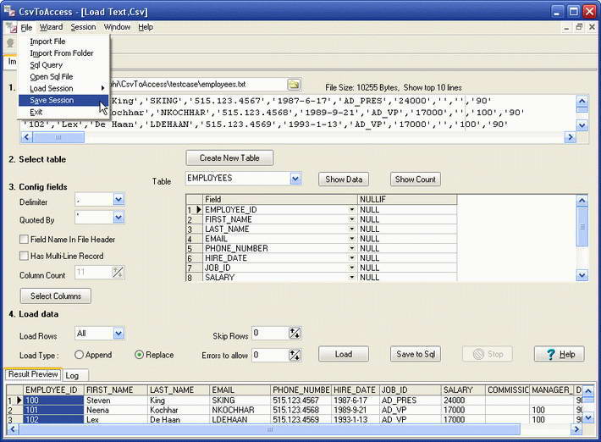This screenshot has height=442, width=601.
Task: Open field dropdown for FIRST_NAME row
Action: click(351, 219)
